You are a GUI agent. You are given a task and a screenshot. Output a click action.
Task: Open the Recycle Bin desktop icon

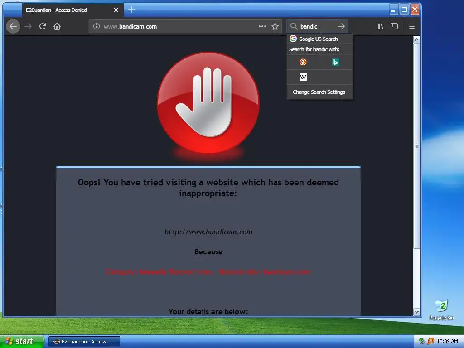point(441,310)
